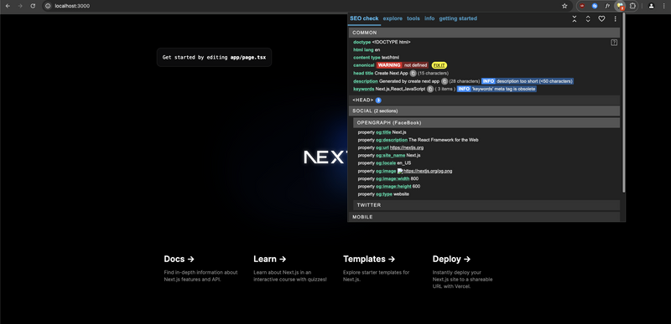Viewport: 671px width, 324px height.
Task: Click the og:site_name property row
Action: 389,156
